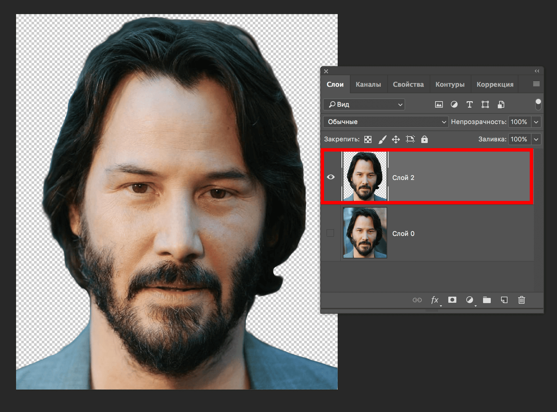Hide Слой 2 using the eye icon
This screenshot has width=557, height=412.
(x=331, y=177)
